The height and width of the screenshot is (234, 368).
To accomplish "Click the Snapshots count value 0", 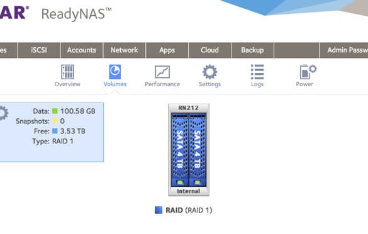I will 62,121.
